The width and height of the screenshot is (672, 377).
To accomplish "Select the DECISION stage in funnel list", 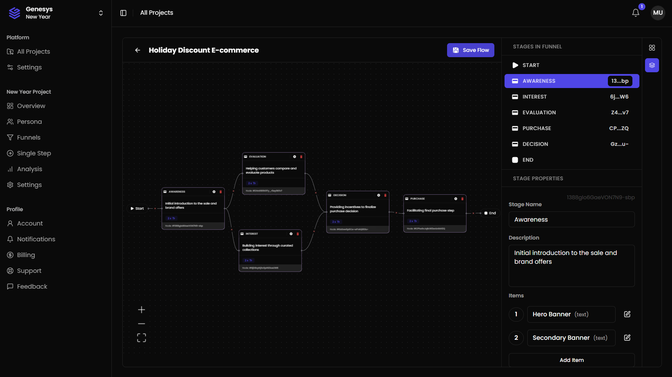I will click(x=571, y=144).
